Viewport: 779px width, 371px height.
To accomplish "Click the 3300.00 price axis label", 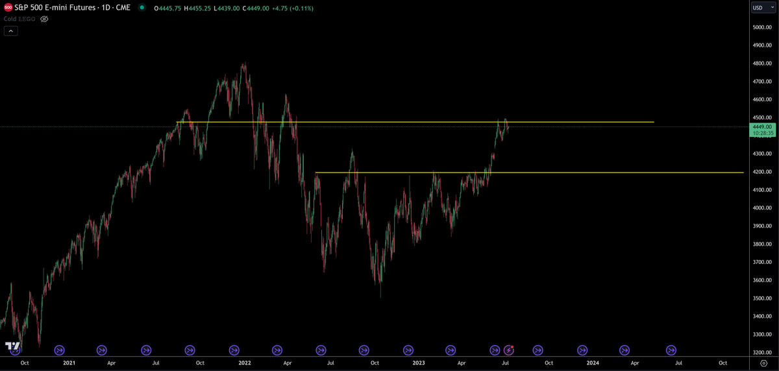I will 762,335.
